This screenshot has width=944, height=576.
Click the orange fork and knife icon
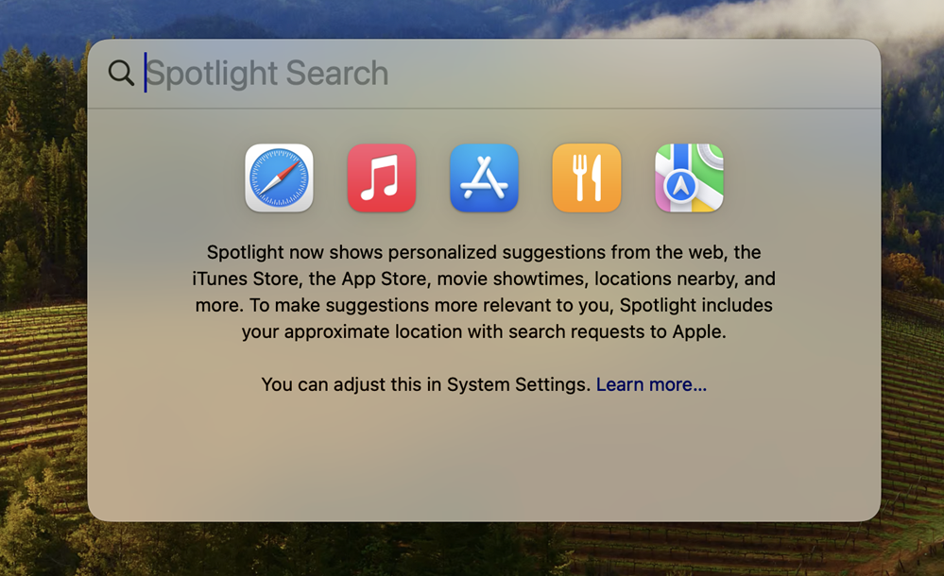click(x=587, y=178)
